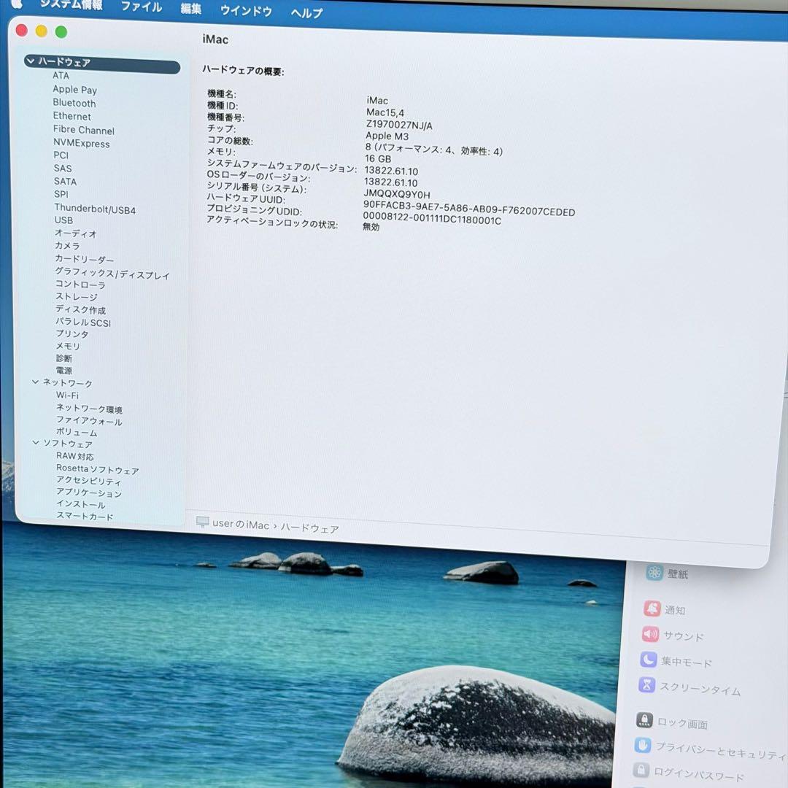Select Fibre Channel in the sidebar

tap(84, 130)
